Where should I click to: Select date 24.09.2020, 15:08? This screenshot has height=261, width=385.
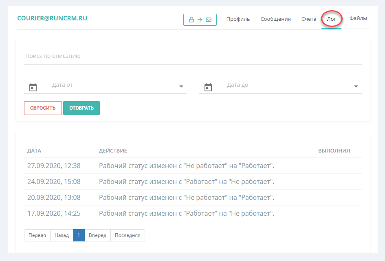coord(54,181)
